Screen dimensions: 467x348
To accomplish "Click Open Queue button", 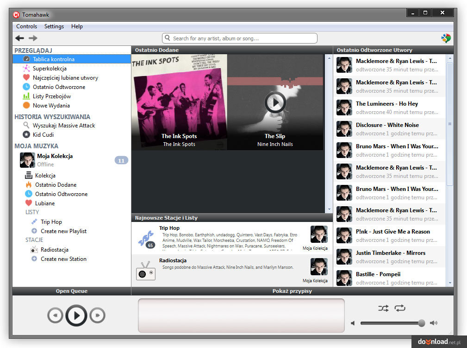I will coord(71,291).
